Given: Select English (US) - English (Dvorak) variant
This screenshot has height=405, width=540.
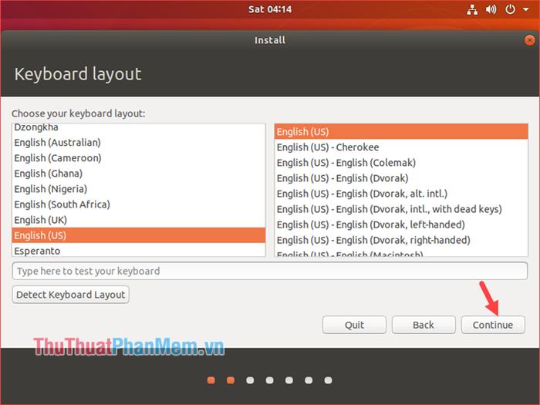Looking at the screenshot, I should [x=401, y=178].
